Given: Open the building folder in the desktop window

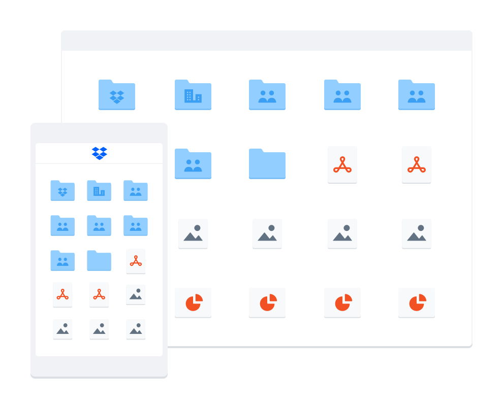Looking at the screenshot, I should click(x=193, y=95).
